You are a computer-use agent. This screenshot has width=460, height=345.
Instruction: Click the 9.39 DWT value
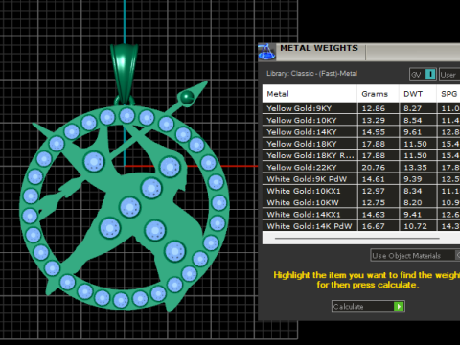pyautogui.click(x=412, y=179)
